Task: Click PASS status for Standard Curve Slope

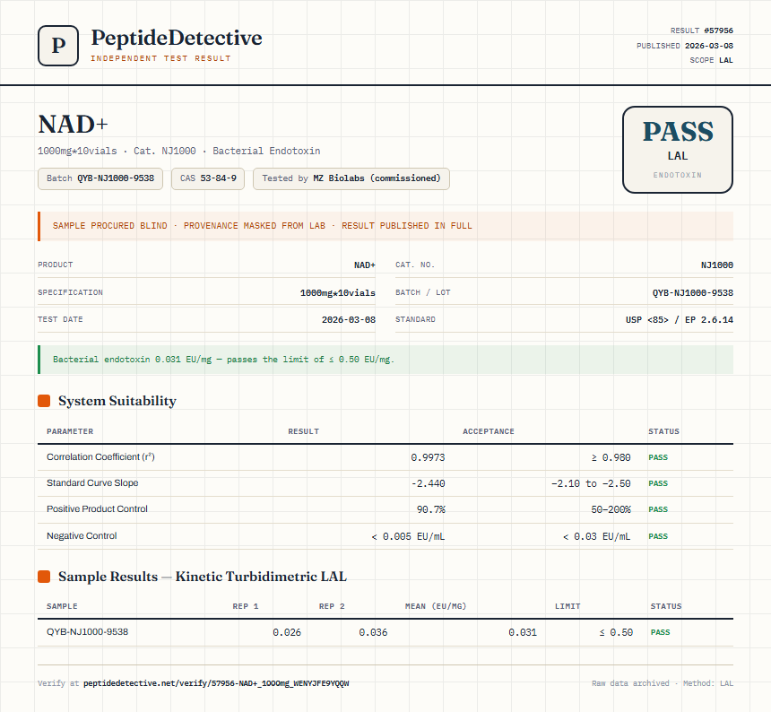Action: coord(658,483)
